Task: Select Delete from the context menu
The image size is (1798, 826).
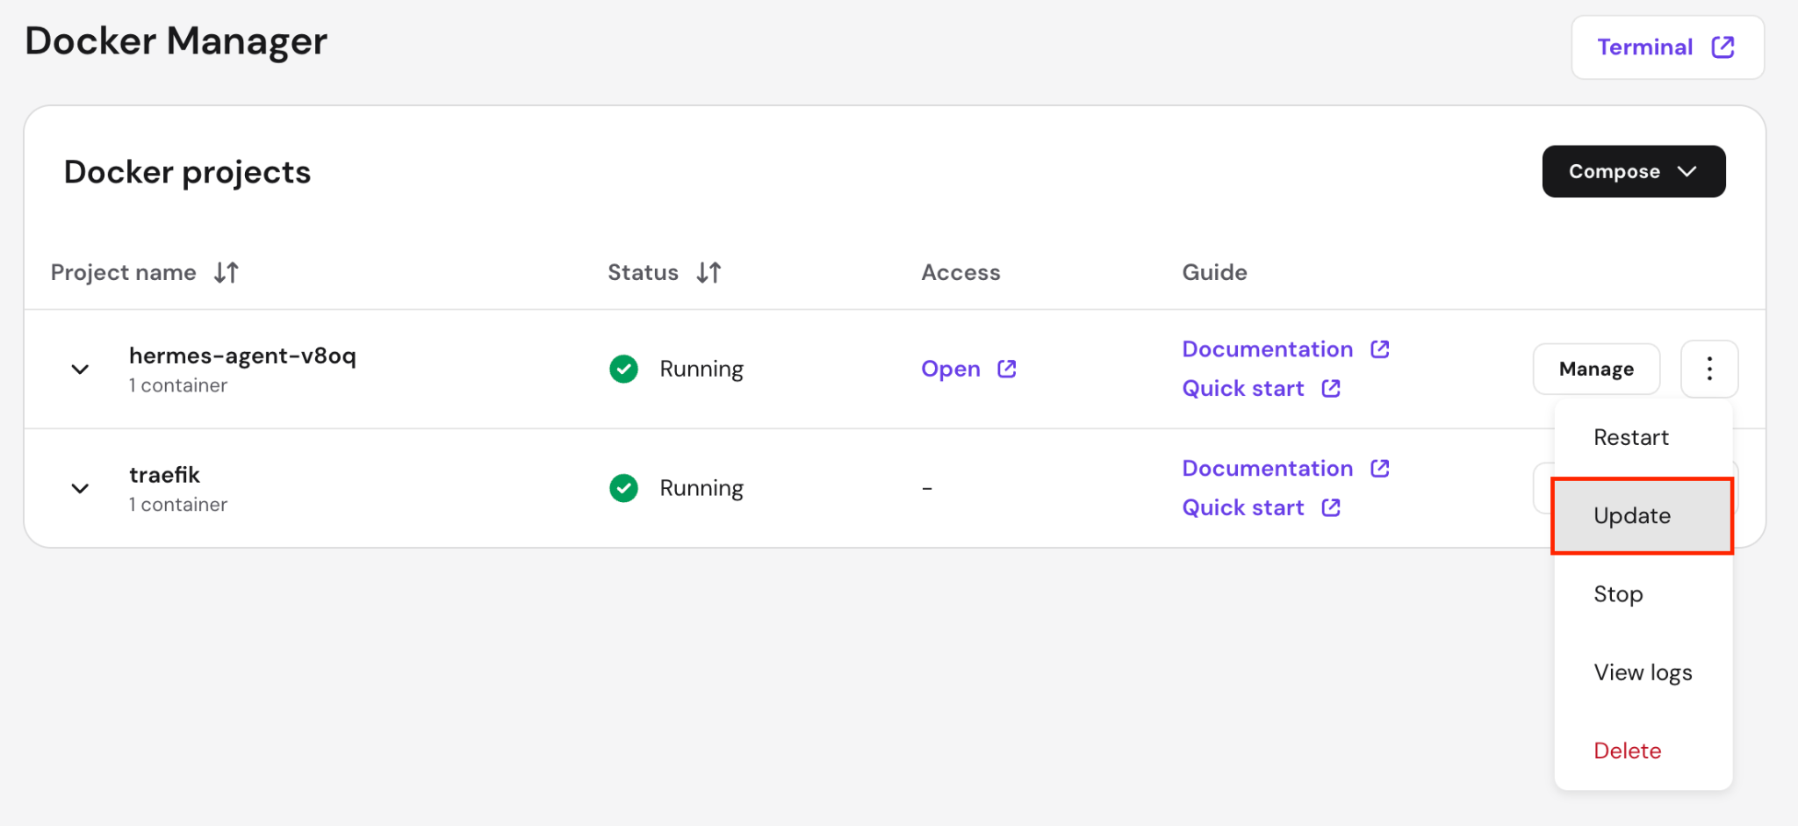Action: pyautogui.click(x=1627, y=751)
